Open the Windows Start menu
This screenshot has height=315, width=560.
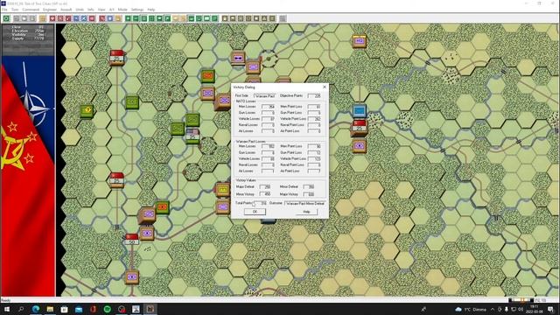coord(7,309)
